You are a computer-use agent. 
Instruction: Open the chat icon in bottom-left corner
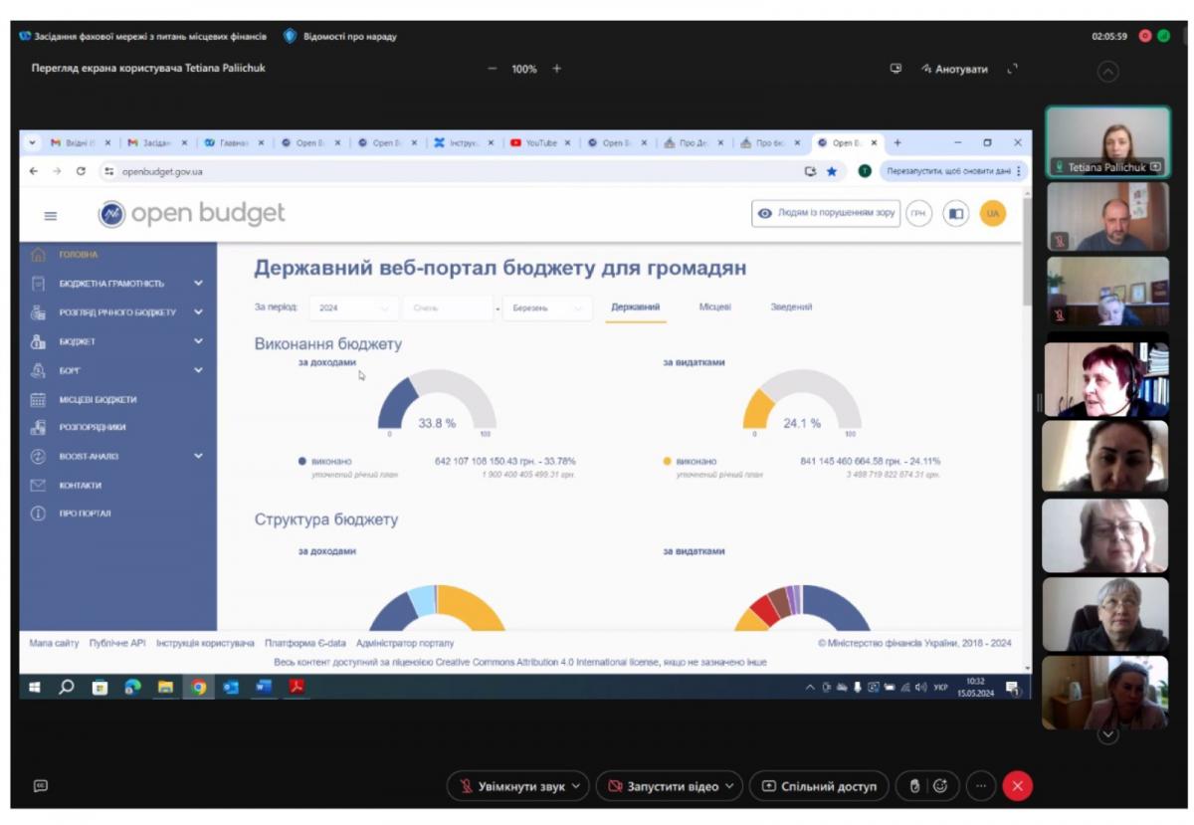pos(41,786)
